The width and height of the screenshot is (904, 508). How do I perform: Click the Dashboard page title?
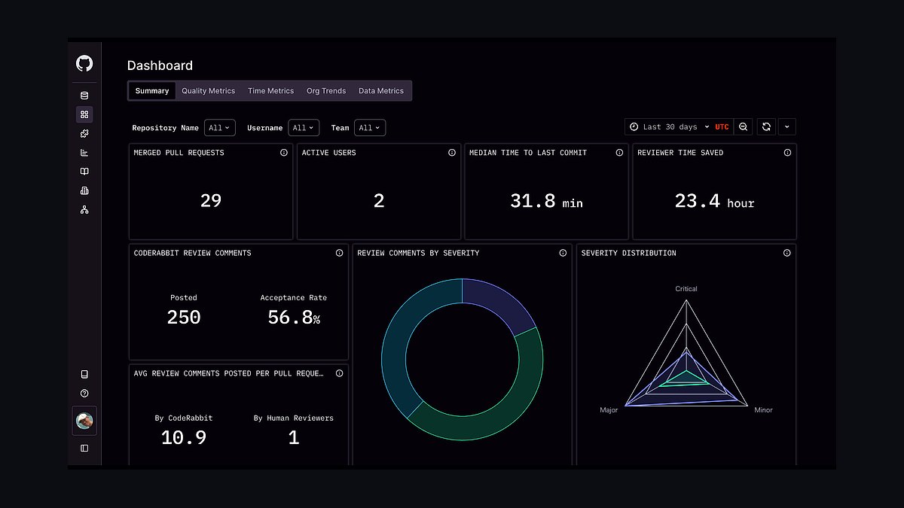pyautogui.click(x=160, y=65)
